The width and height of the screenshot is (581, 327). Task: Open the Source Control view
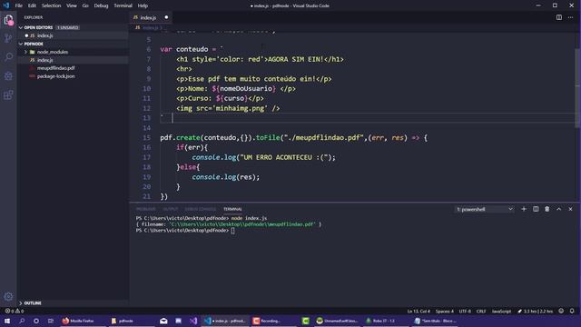pyautogui.click(x=8, y=38)
